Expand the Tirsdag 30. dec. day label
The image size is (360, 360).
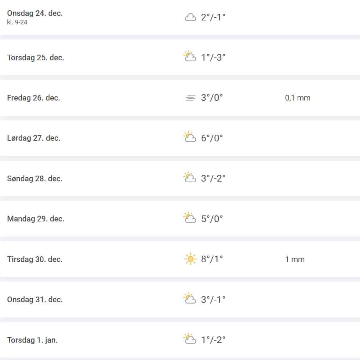click(35, 259)
